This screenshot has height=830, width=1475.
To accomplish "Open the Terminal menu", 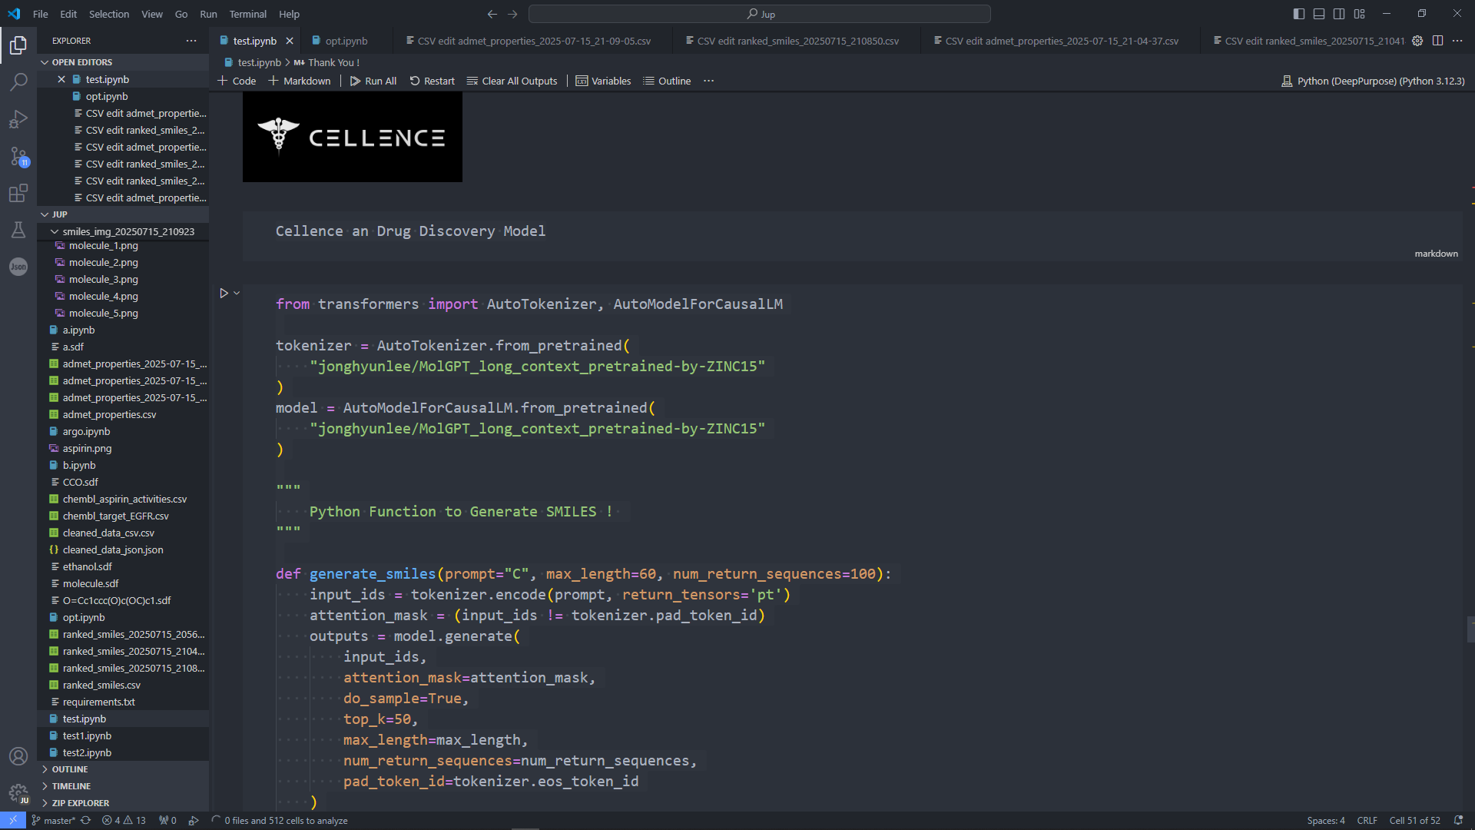I will click(x=247, y=14).
